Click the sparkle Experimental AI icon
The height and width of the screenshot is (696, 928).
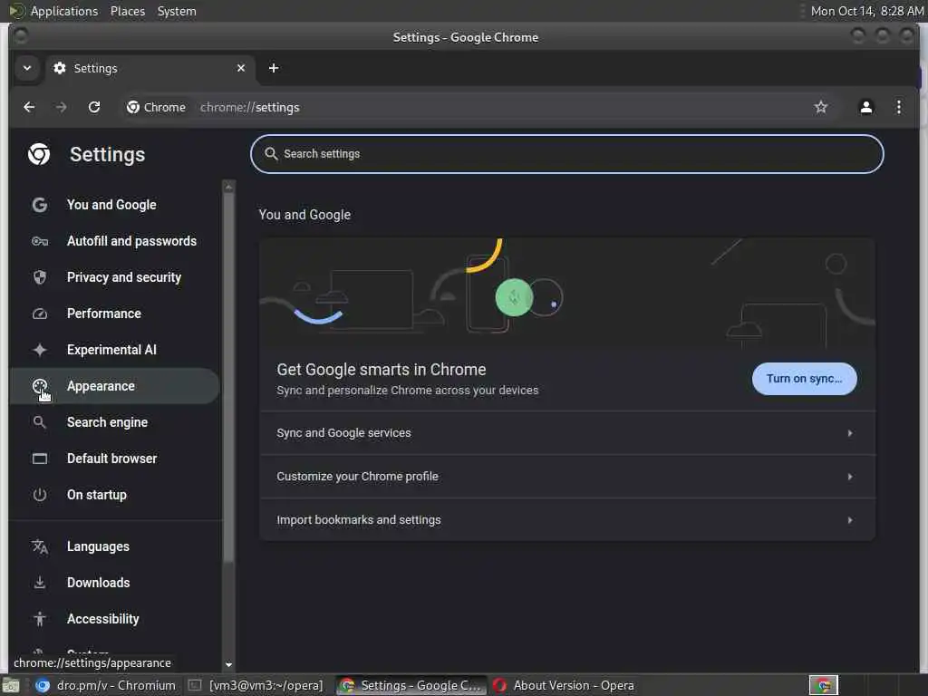pyautogui.click(x=40, y=350)
